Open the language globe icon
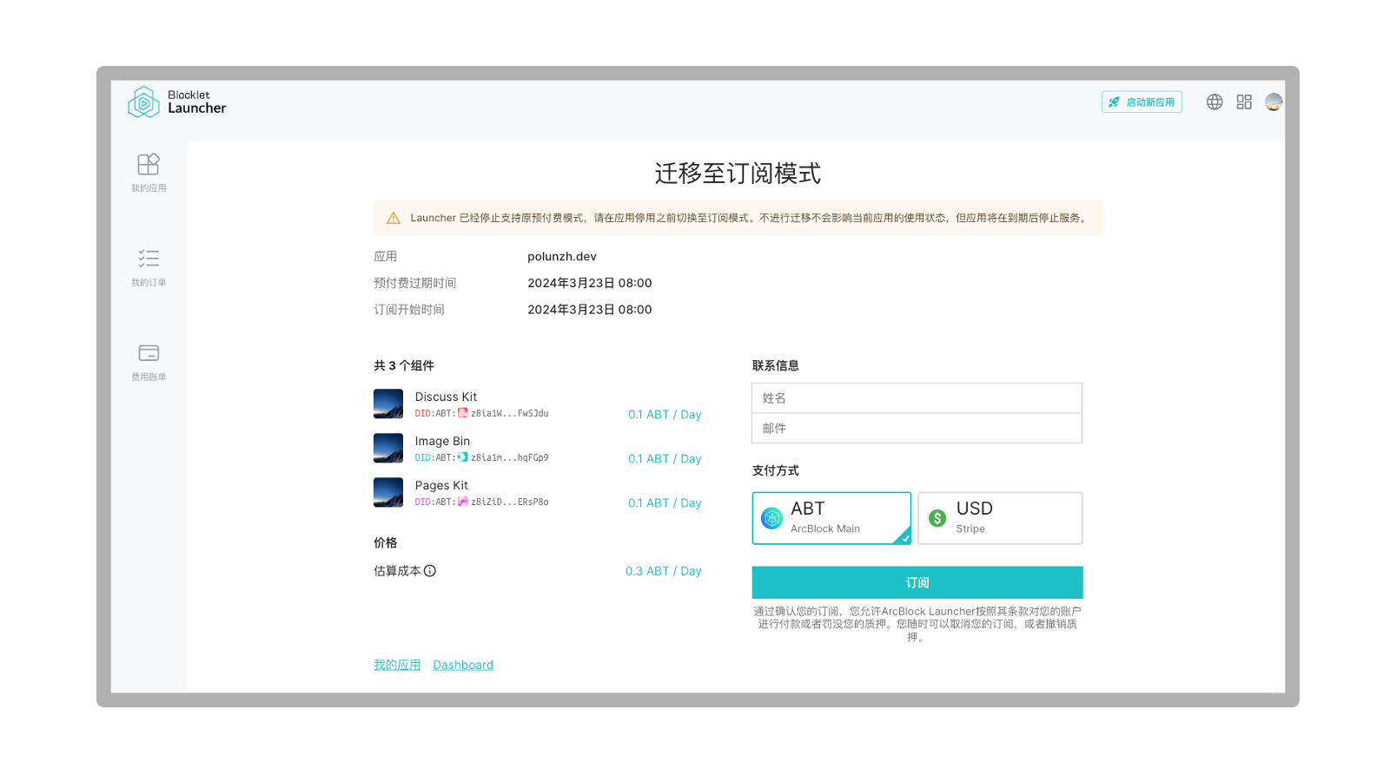 (1214, 102)
